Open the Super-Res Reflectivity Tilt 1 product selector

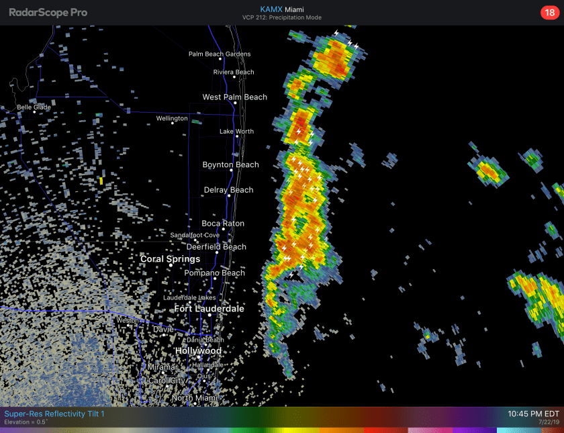click(54, 414)
